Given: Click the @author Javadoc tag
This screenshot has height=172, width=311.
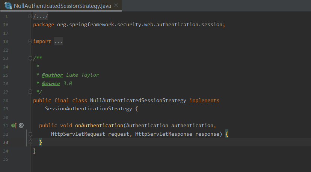Looking at the screenshot, I should pyautogui.click(x=52, y=75).
